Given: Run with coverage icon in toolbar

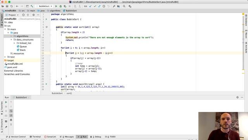Looking at the screenshot, I should tap(65, 6).
